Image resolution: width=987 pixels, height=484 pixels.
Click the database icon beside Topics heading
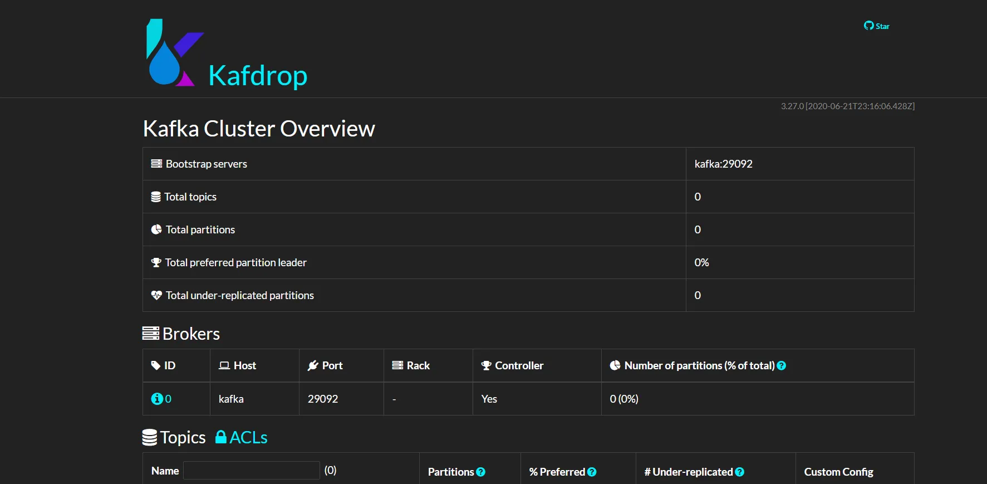150,437
